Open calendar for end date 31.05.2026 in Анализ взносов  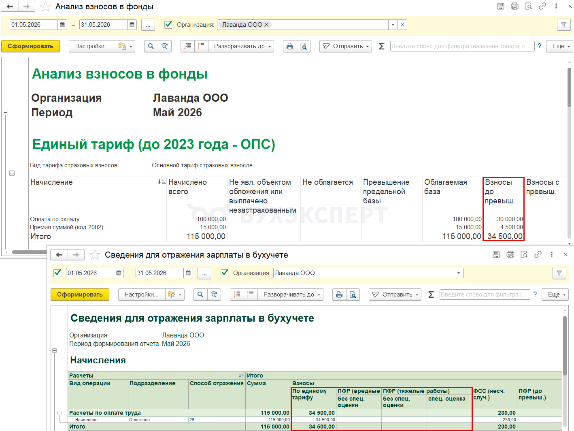pyautogui.click(x=132, y=25)
